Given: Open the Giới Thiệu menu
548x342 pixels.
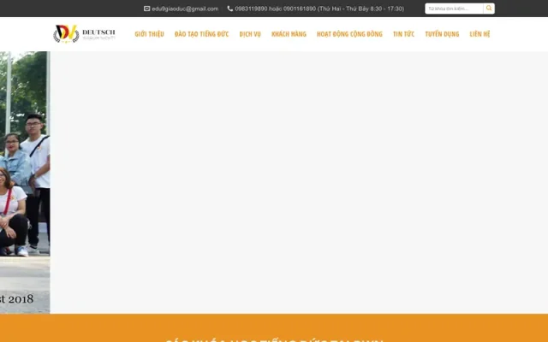Looking at the screenshot, I should point(149,34).
